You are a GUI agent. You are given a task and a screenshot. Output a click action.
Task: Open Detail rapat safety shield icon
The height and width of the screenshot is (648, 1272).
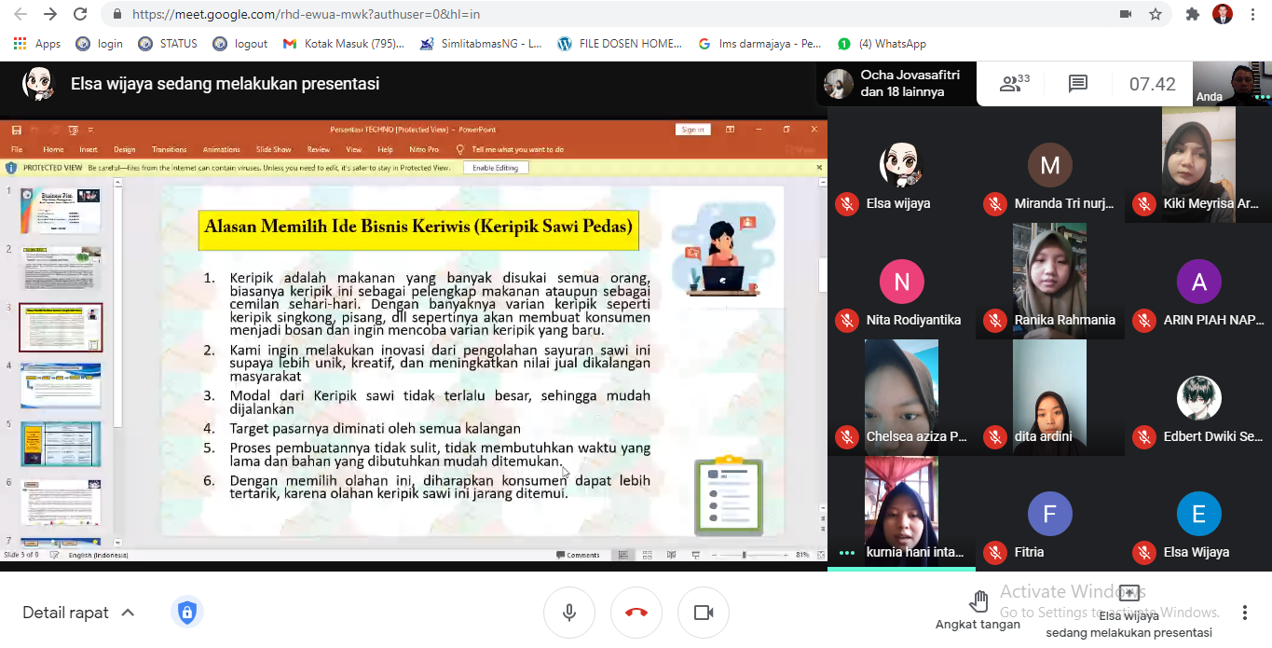coord(187,613)
